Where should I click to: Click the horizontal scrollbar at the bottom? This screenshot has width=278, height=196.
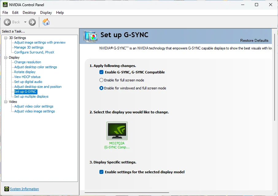coord(127,192)
